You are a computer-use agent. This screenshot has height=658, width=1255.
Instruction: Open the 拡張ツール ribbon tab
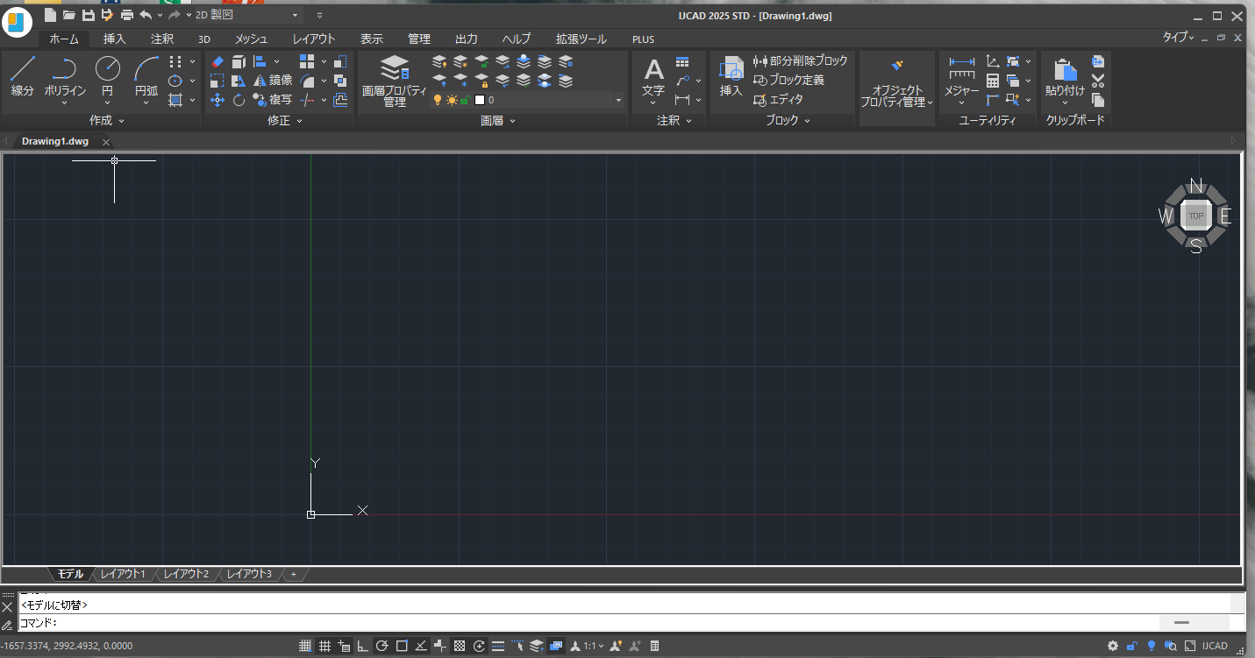tap(581, 39)
